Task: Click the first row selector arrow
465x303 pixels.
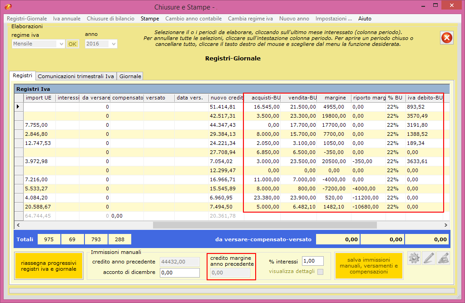Action: [19, 107]
